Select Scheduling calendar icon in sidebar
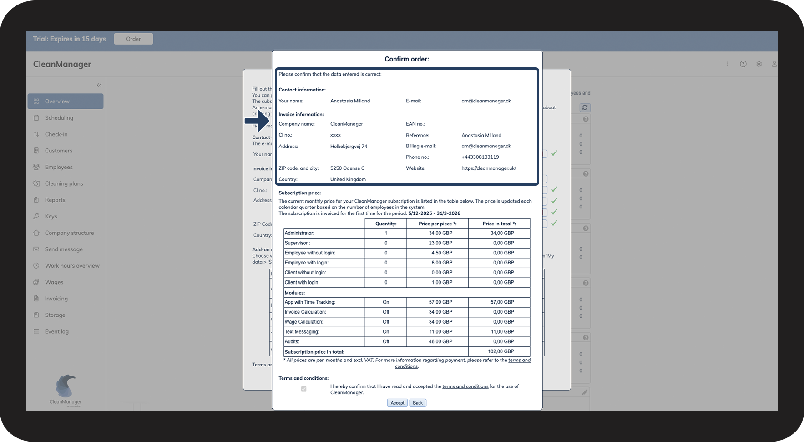The width and height of the screenshot is (804, 442). [36, 118]
